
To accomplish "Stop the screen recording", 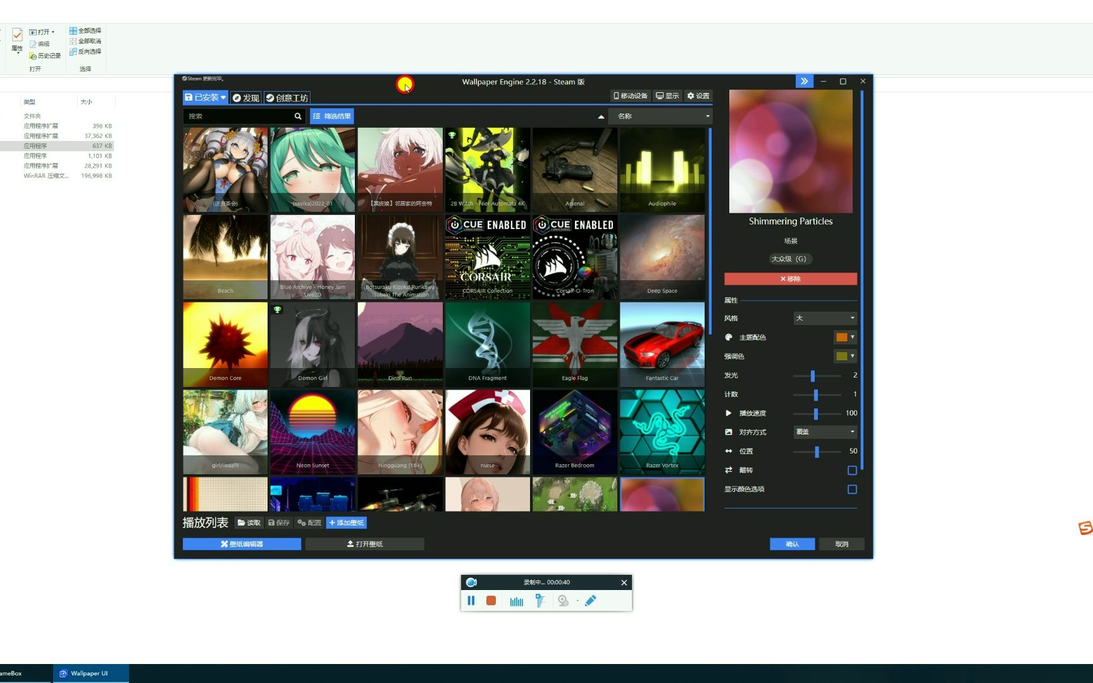I will coord(491,601).
